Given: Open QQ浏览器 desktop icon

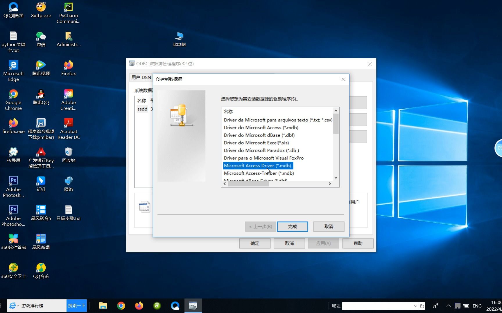Looking at the screenshot, I should pyautogui.click(x=13, y=10).
